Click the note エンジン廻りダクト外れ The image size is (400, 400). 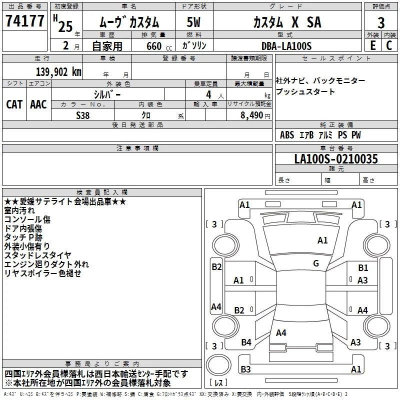(46, 264)
